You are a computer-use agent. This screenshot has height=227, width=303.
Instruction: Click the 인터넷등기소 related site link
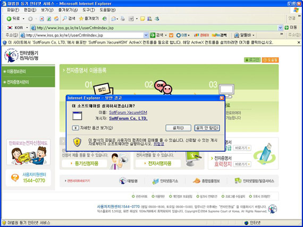[165, 181]
